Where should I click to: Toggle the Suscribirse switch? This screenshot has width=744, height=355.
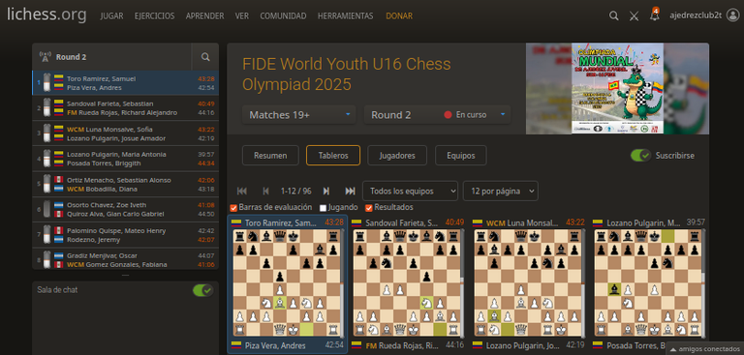[x=640, y=156]
